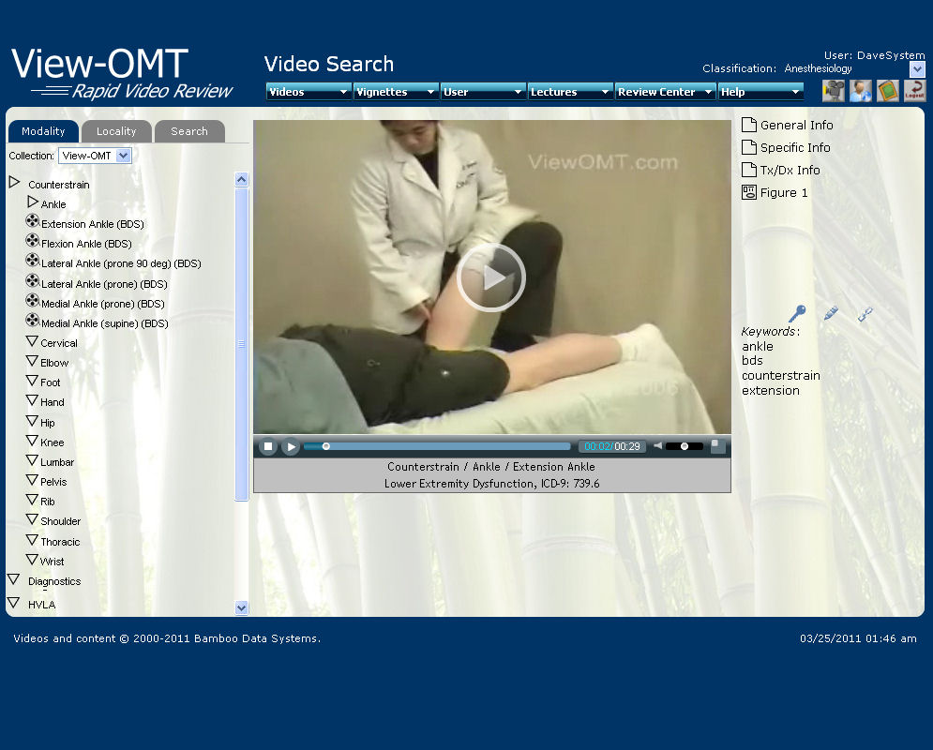The height and width of the screenshot is (750, 933).
Task: Mute audio with the speaker icon
Action: point(657,446)
